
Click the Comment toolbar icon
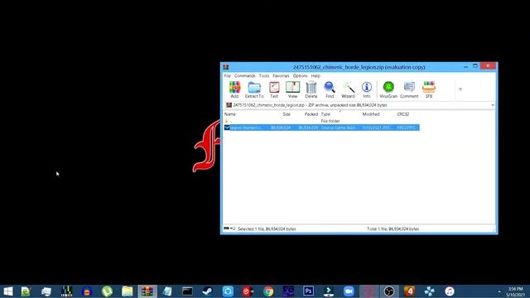pos(409,89)
